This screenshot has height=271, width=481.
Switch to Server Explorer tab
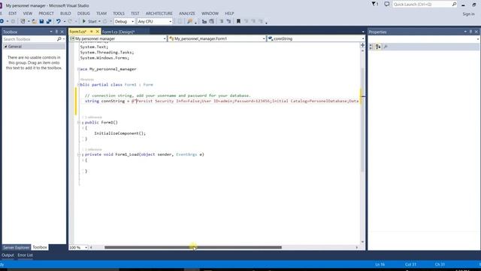click(17, 248)
